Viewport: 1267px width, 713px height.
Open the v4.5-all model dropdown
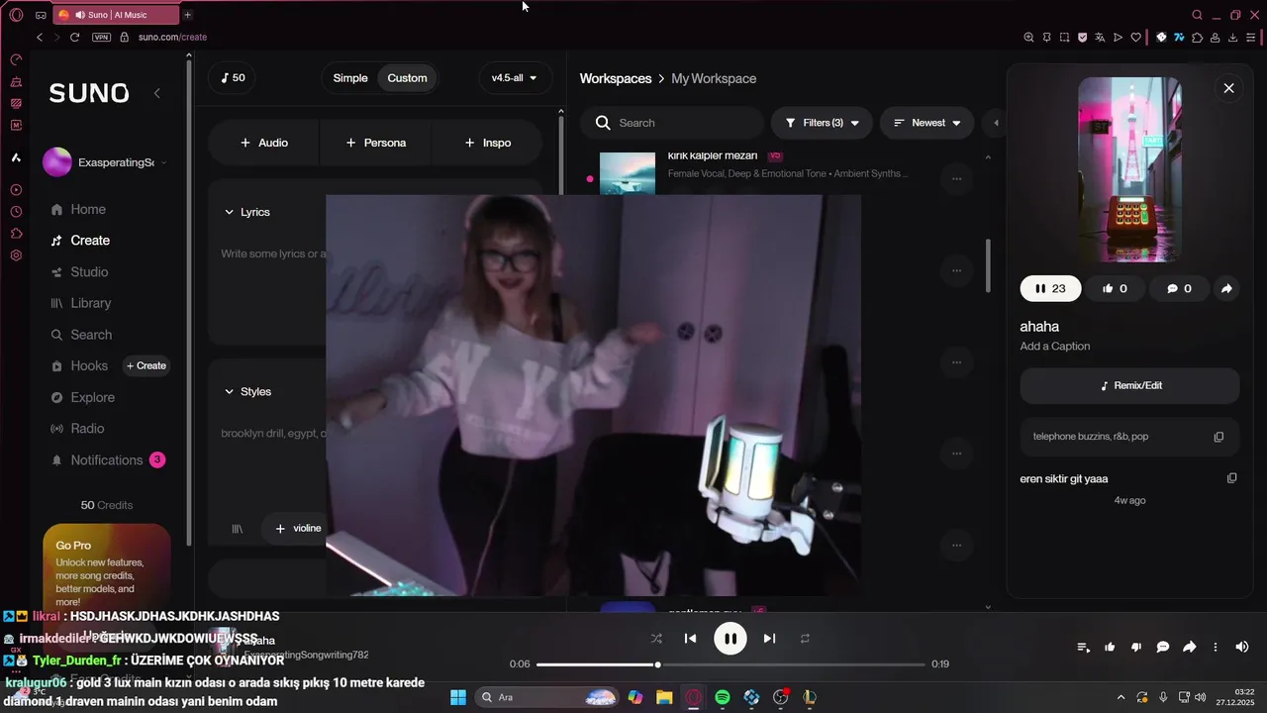click(515, 78)
